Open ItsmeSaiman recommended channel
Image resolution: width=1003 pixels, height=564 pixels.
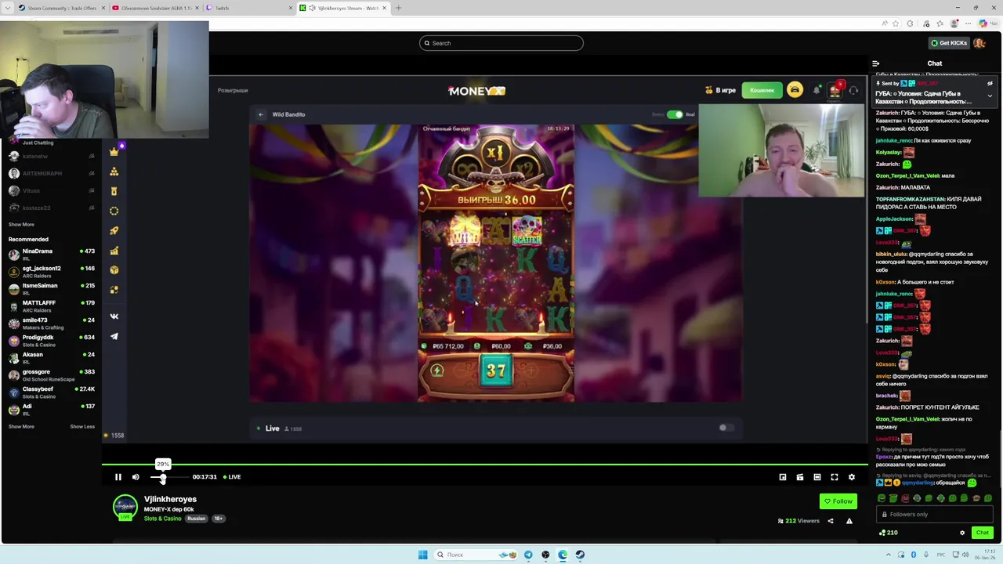(51, 288)
